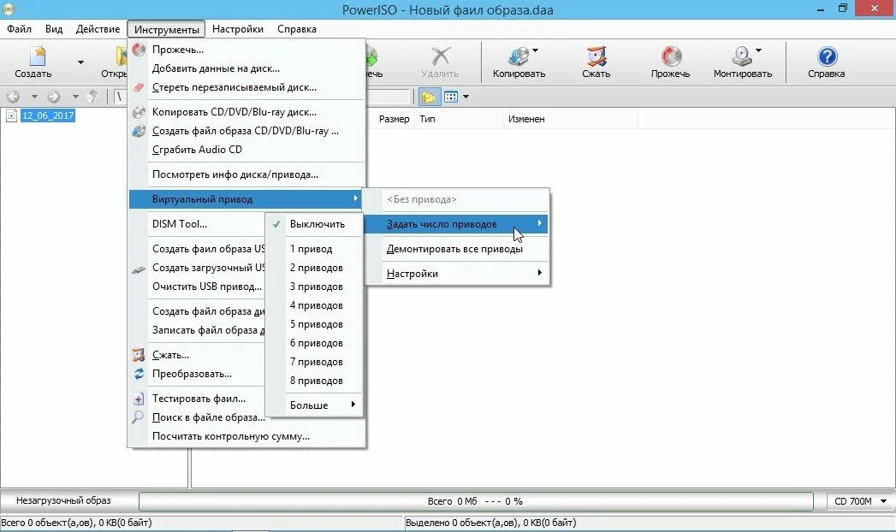The width and height of the screenshot is (896, 532).
Task: Select Задать число приводов submenu
Action: 456,224
